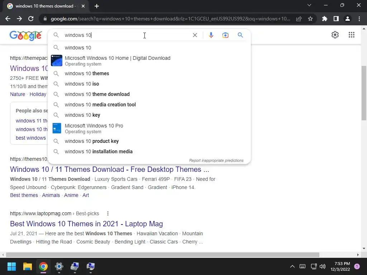Image resolution: width=367 pixels, height=275 pixels.
Task: Click the network display tray icon
Action: coord(314,266)
